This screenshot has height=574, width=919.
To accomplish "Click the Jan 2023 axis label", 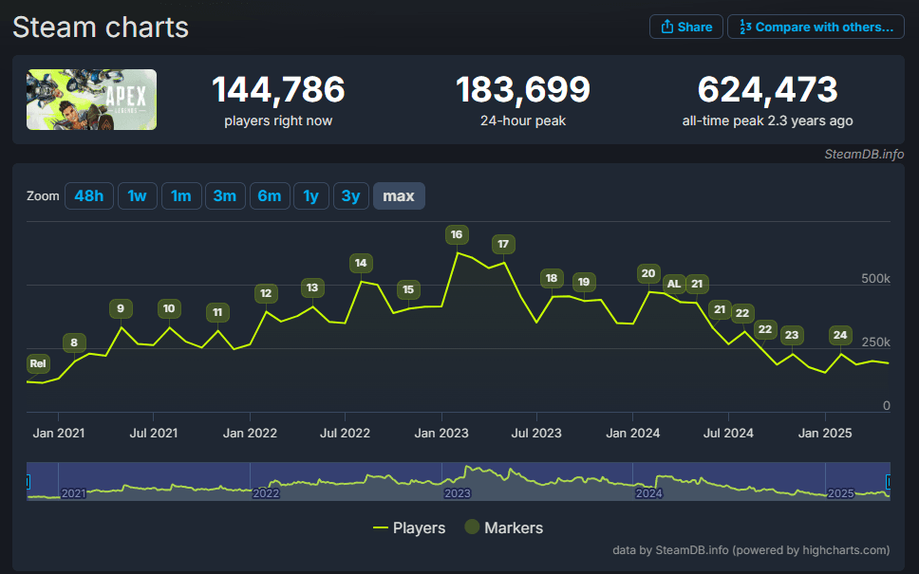I will 441,434.
